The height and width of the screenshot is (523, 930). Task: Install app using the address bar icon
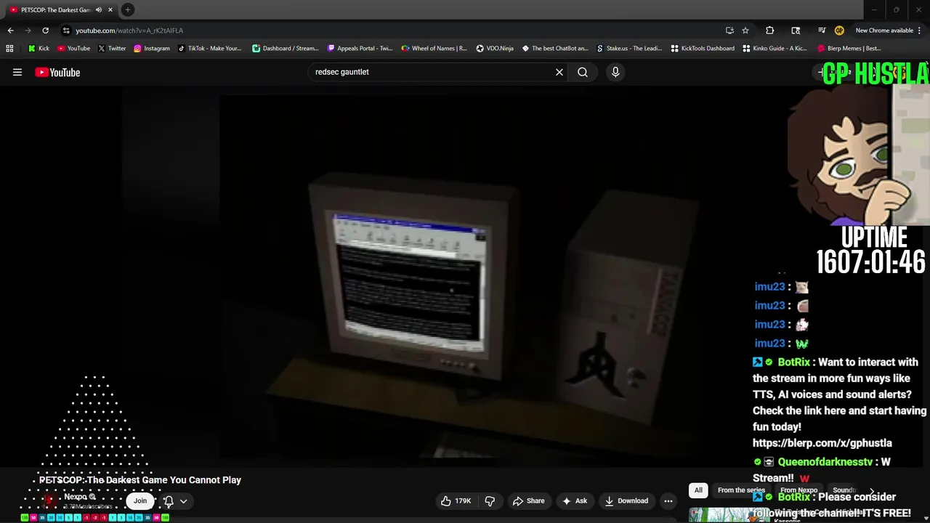pos(729,31)
